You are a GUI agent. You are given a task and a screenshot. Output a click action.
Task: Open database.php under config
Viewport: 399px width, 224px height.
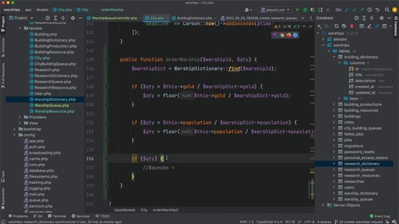point(41,170)
